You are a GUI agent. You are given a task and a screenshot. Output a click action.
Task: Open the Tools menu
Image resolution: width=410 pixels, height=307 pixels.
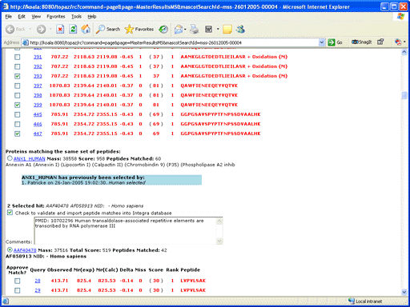76,17
